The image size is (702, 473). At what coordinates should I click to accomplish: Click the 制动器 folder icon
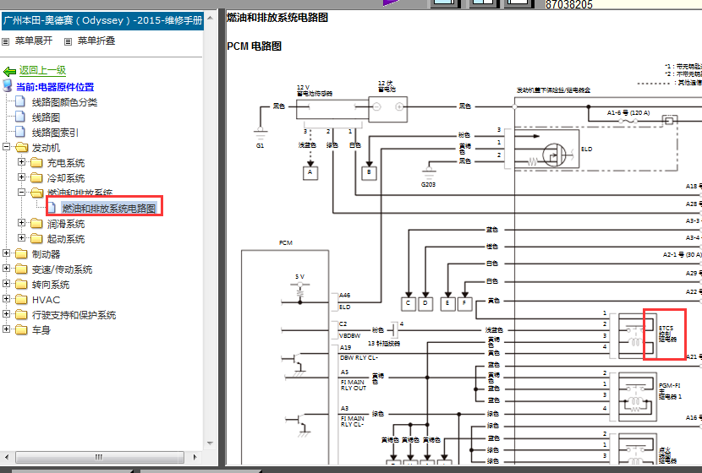coord(21,254)
